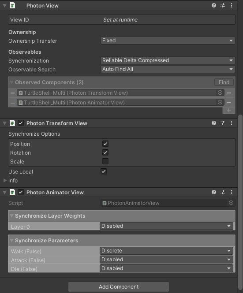
Task: Disable Photon Animator View component checkbox
Action: [x=21, y=192]
